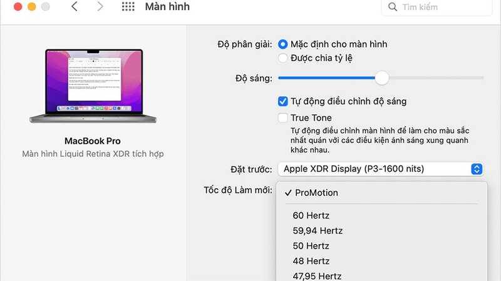Click the yellow minimize window button
Screen dimensions: 501x281
click(x=32, y=7)
